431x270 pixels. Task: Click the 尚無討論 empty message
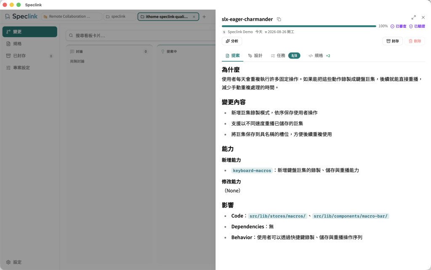77,61
